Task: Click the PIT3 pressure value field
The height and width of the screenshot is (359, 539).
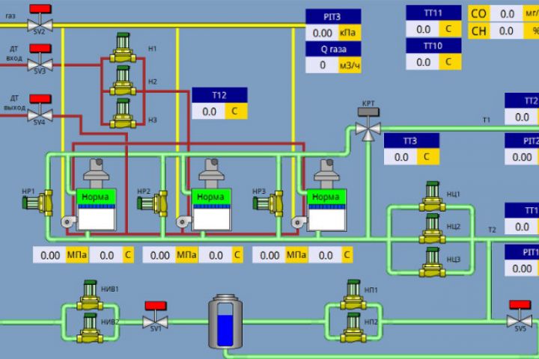Action: point(322,33)
